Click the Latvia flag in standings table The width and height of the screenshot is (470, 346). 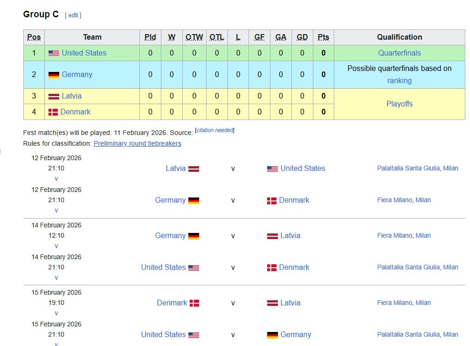pyautogui.click(x=54, y=96)
